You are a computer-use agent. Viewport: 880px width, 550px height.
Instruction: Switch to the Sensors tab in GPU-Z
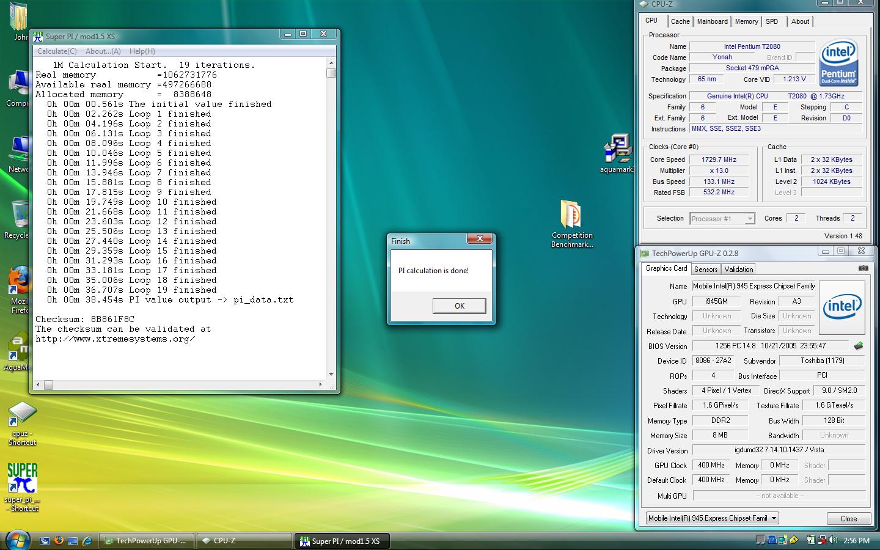tap(706, 269)
